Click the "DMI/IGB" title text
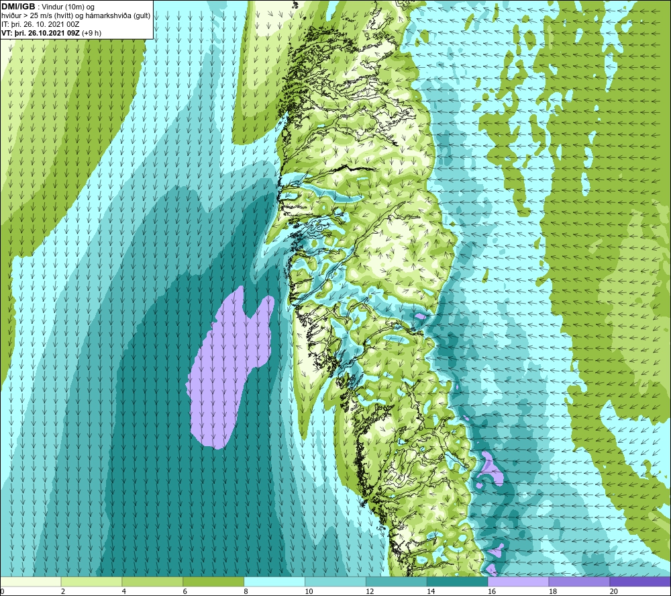Screen dimensions: 671x596 [18, 7]
